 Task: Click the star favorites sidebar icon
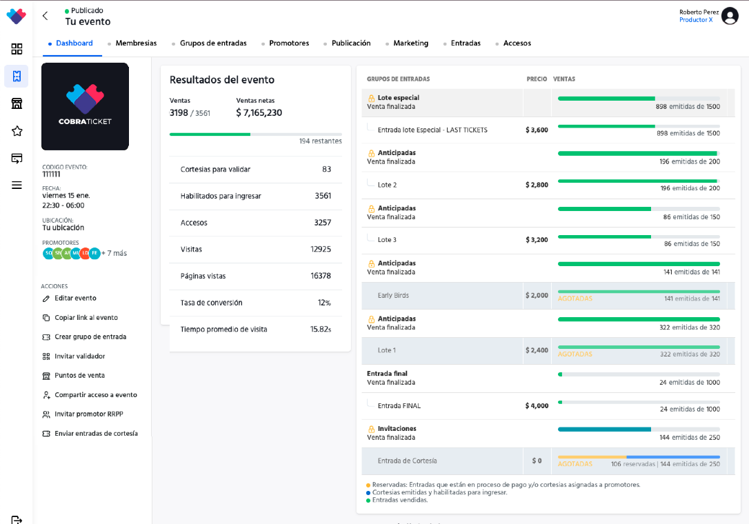tap(17, 131)
